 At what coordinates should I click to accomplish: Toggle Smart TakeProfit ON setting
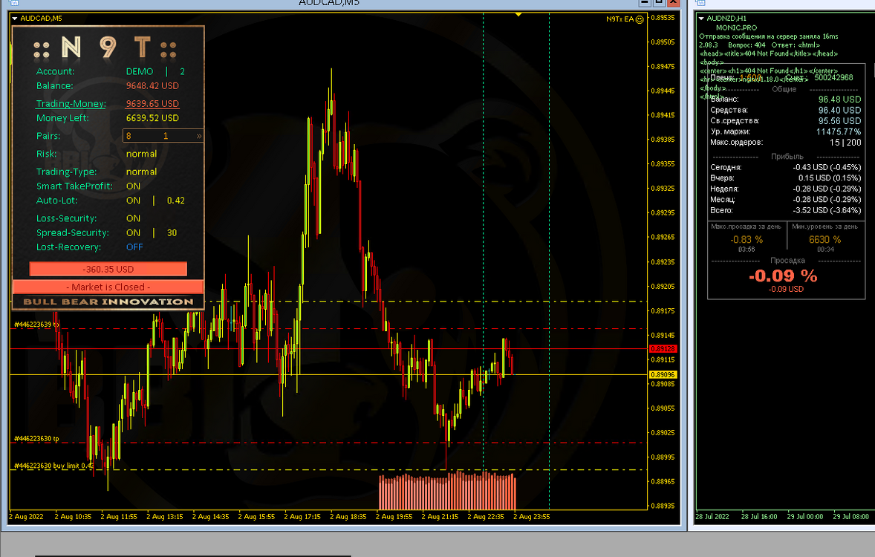coord(134,186)
